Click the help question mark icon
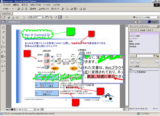160x116 pixels. [x=67, y=17]
